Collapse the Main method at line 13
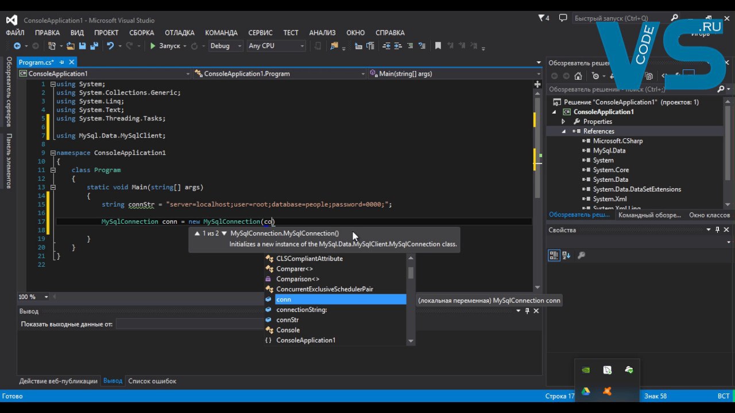 [52, 188]
